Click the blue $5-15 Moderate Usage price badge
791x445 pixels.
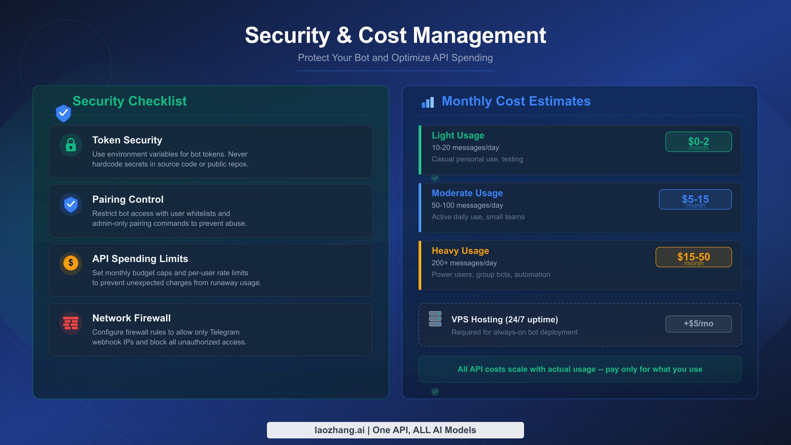click(x=695, y=199)
